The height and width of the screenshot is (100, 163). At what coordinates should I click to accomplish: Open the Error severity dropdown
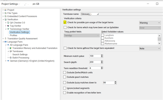[x=150, y=28]
